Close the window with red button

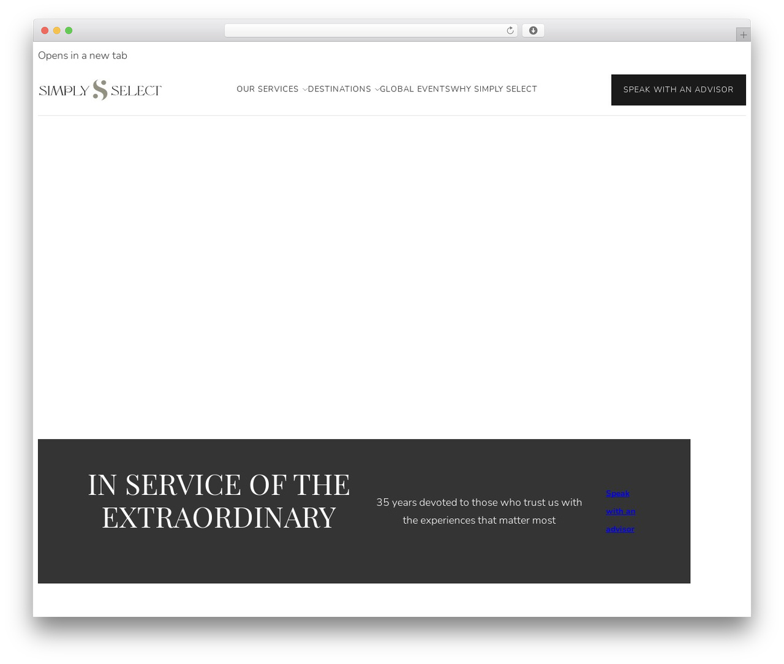click(x=45, y=31)
